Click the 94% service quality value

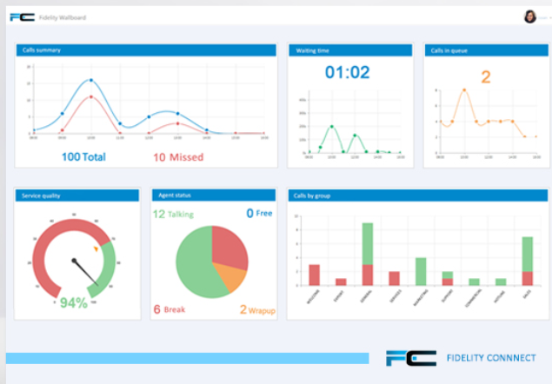pyautogui.click(x=74, y=302)
